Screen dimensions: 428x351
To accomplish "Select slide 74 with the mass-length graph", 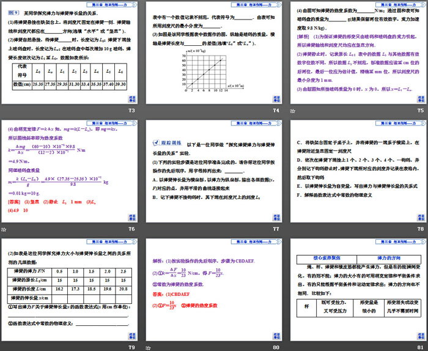I will 215,53.
